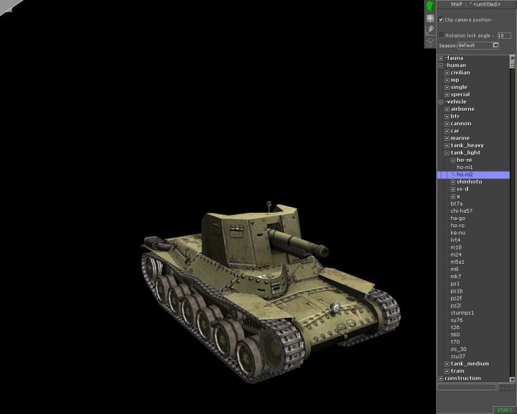Open the brush tool icon

(429, 30)
